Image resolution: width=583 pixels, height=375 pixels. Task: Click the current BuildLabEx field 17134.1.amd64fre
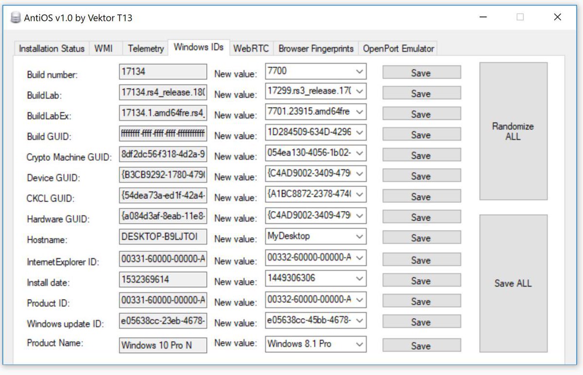tap(163, 113)
